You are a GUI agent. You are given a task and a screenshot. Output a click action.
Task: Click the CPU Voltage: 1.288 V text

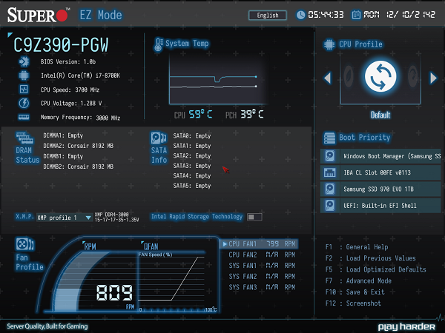[x=71, y=104]
